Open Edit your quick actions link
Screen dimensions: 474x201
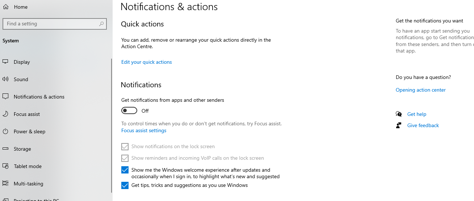pos(147,62)
